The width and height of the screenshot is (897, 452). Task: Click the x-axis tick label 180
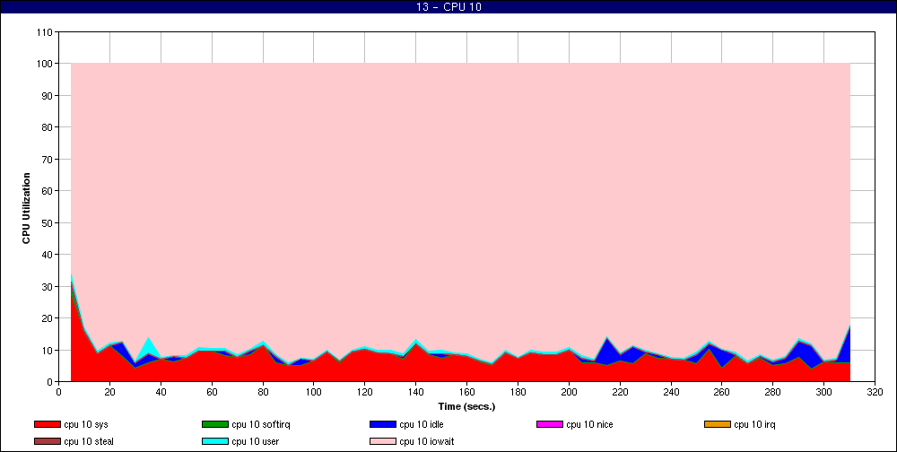pyautogui.click(x=518, y=392)
